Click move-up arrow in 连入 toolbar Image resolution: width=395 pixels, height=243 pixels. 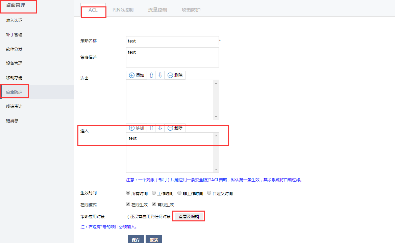point(151,128)
